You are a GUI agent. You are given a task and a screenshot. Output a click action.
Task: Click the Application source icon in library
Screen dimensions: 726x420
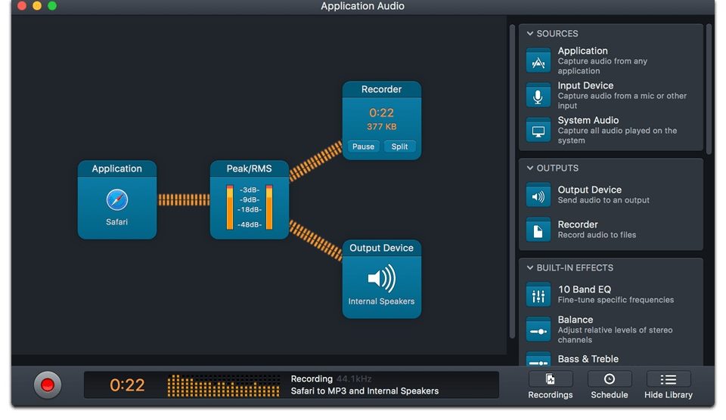pyautogui.click(x=538, y=61)
